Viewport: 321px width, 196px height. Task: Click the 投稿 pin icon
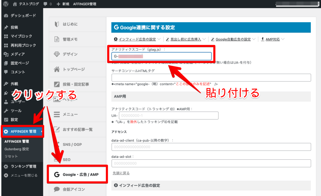pyautogui.click(x=6, y=27)
